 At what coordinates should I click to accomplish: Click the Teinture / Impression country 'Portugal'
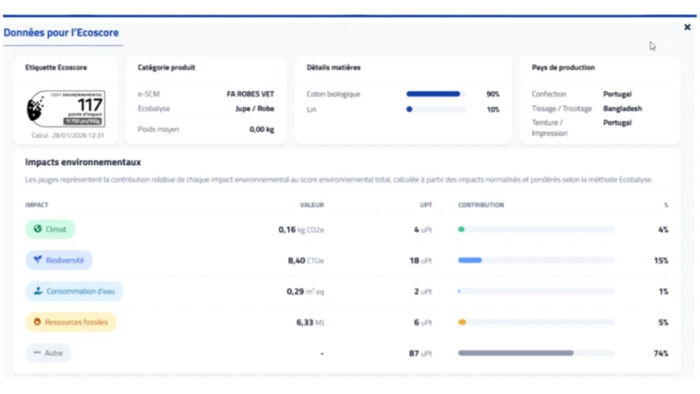click(x=617, y=122)
